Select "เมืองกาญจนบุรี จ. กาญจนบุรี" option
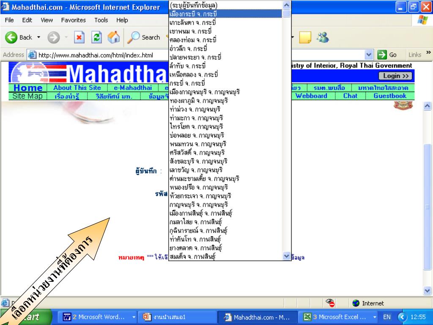The image size is (433, 325). coord(226,92)
